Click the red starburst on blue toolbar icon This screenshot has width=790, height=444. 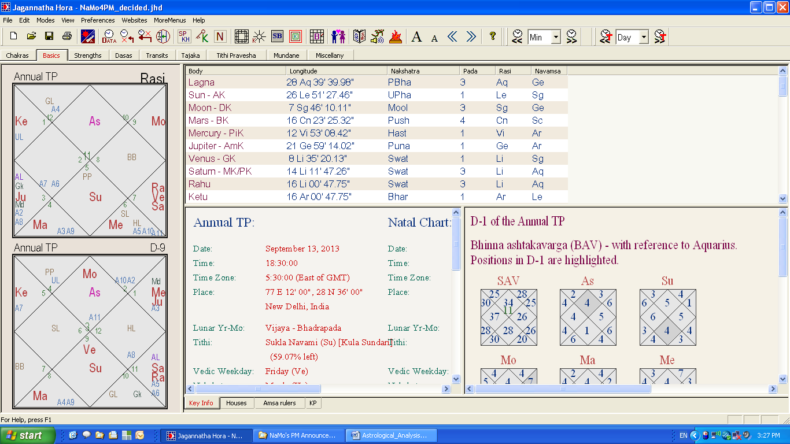point(88,36)
